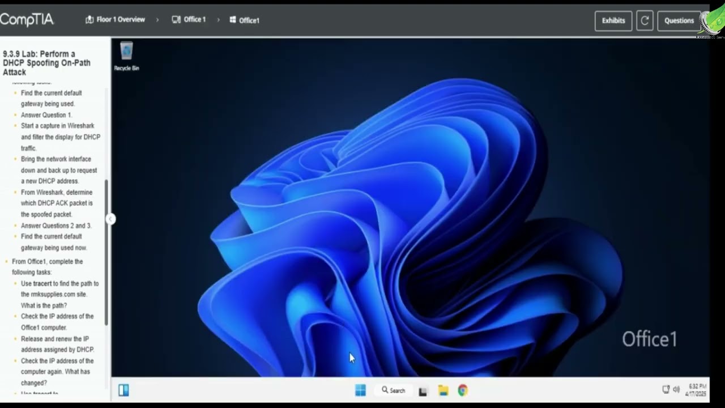Screen dimensions: 725x408
Task: Click 'Check the IP address of the Office1 computer.'
Action: [57, 322]
